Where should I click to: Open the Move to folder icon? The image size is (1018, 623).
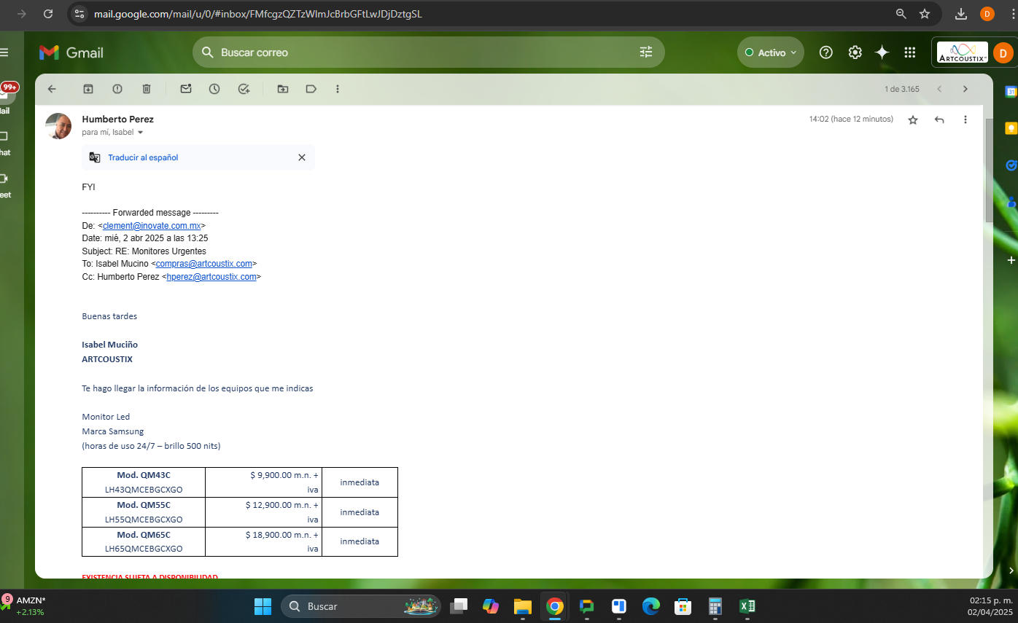click(x=283, y=89)
